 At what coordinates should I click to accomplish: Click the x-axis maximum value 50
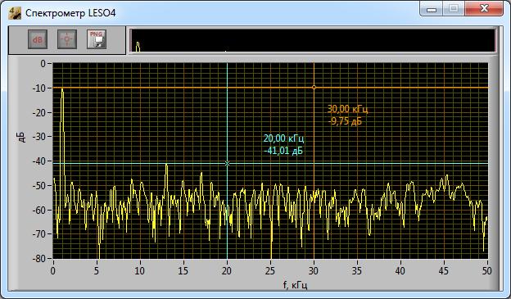487,270
